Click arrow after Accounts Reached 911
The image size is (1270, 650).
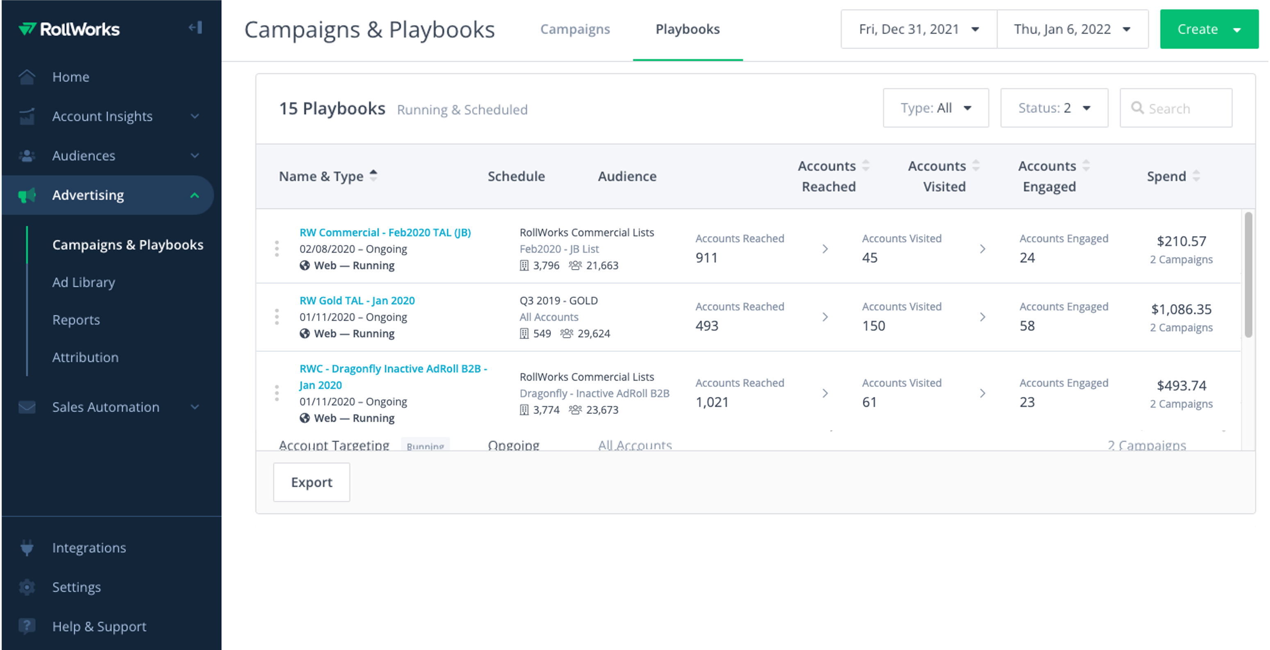click(825, 249)
